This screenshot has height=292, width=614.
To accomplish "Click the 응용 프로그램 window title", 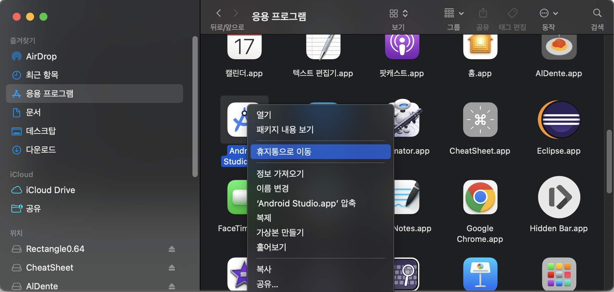I will (x=279, y=16).
